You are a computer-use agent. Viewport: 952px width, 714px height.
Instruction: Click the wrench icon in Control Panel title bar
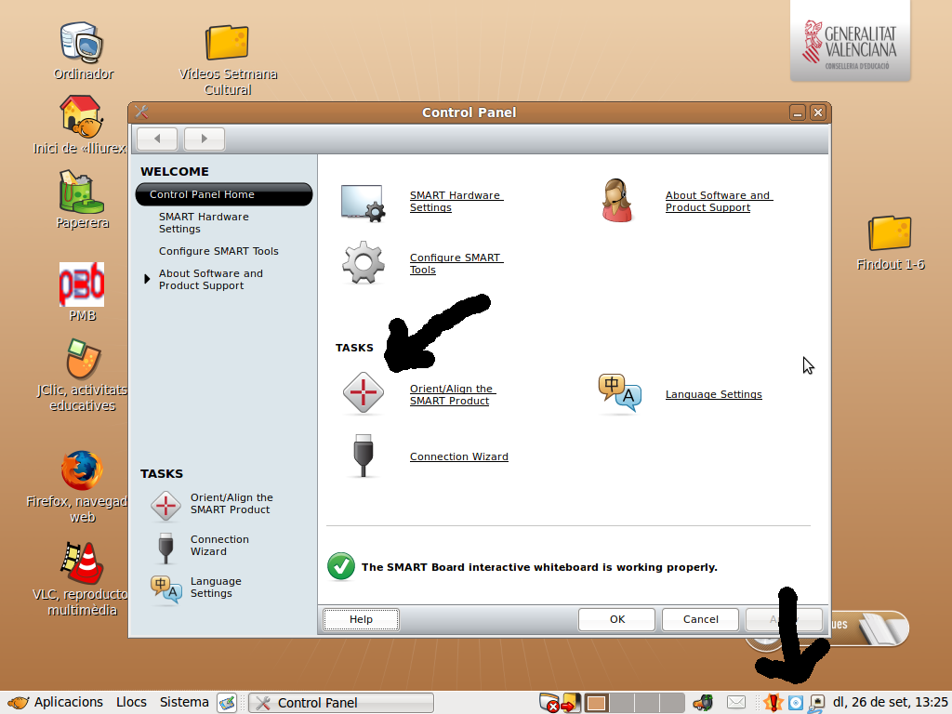tap(142, 112)
